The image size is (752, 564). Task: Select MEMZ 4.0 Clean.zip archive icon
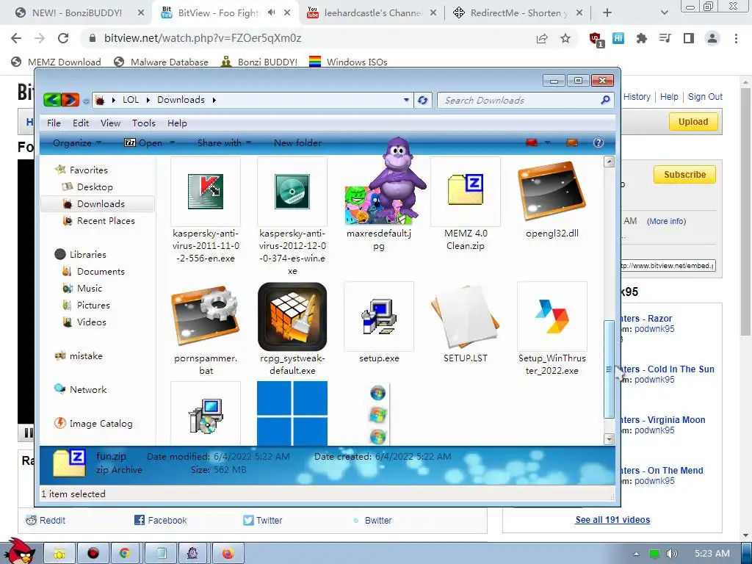coord(466,190)
